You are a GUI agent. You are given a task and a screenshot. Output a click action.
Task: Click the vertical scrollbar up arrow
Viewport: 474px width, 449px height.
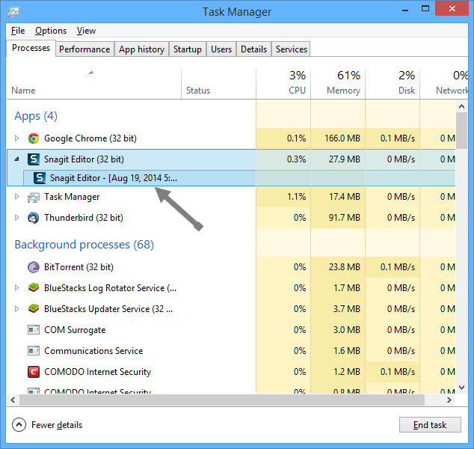coord(461,106)
